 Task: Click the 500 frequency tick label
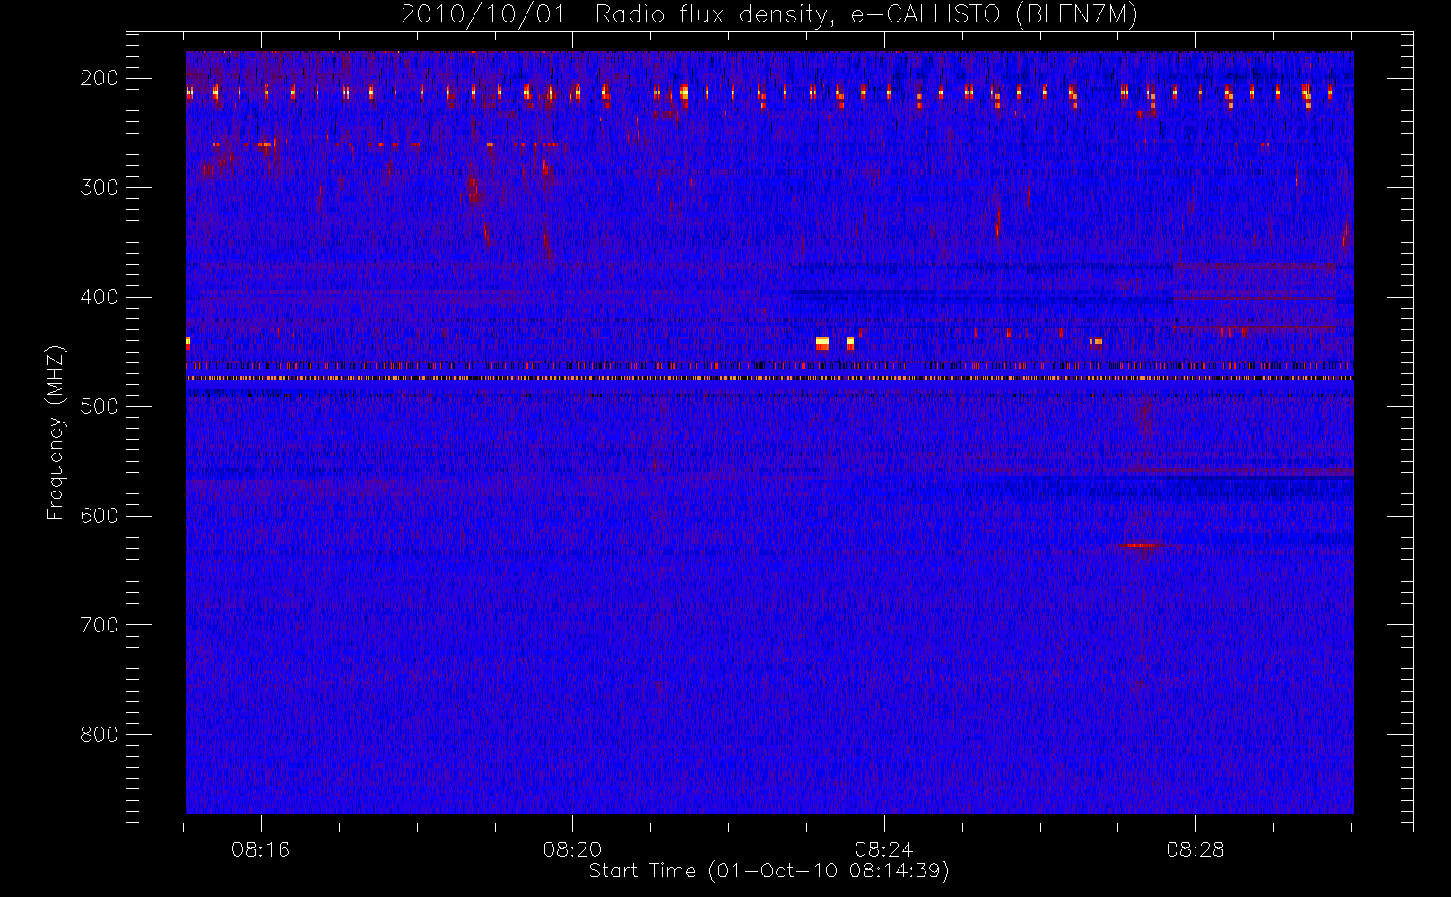pyautogui.click(x=100, y=406)
